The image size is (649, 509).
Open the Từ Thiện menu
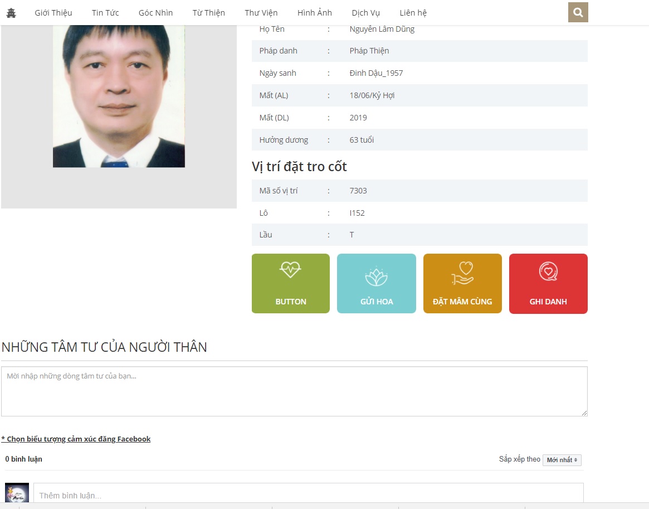[208, 13]
